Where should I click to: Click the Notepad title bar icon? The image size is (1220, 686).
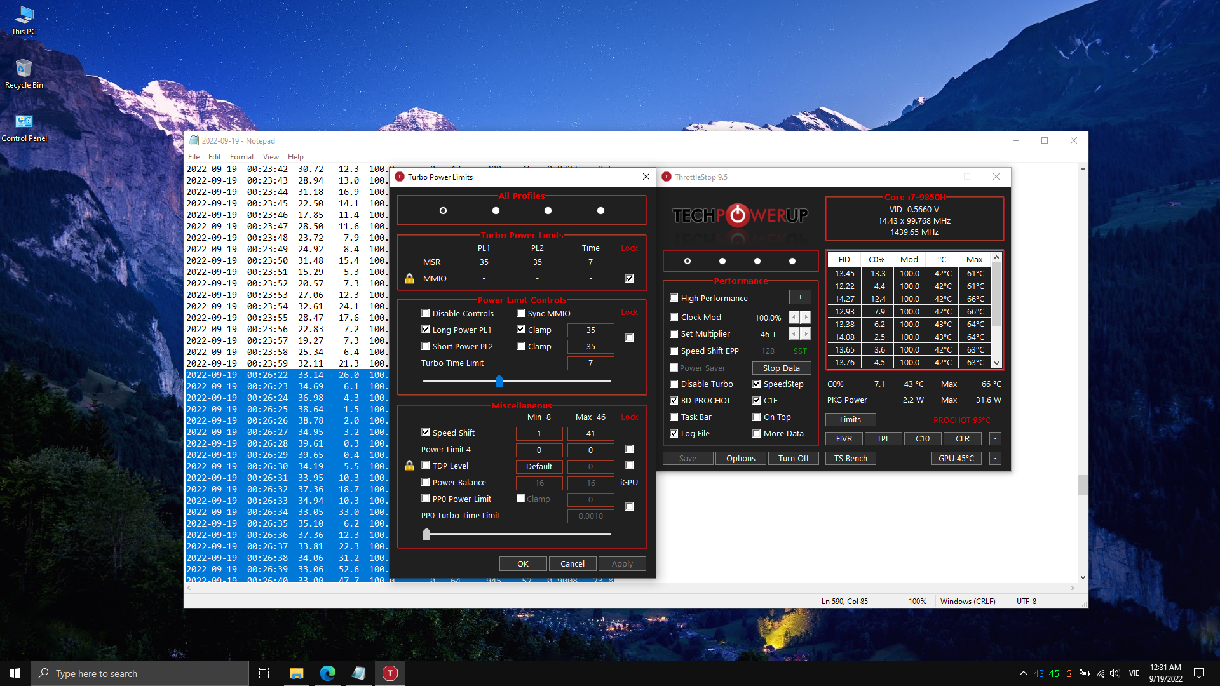coord(194,141)
